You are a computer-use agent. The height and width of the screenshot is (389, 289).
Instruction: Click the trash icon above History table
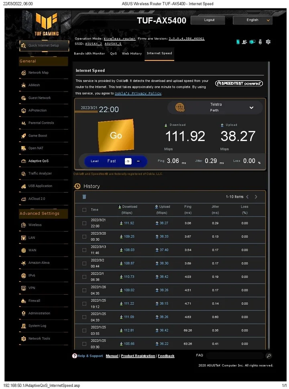click(84, 197)
